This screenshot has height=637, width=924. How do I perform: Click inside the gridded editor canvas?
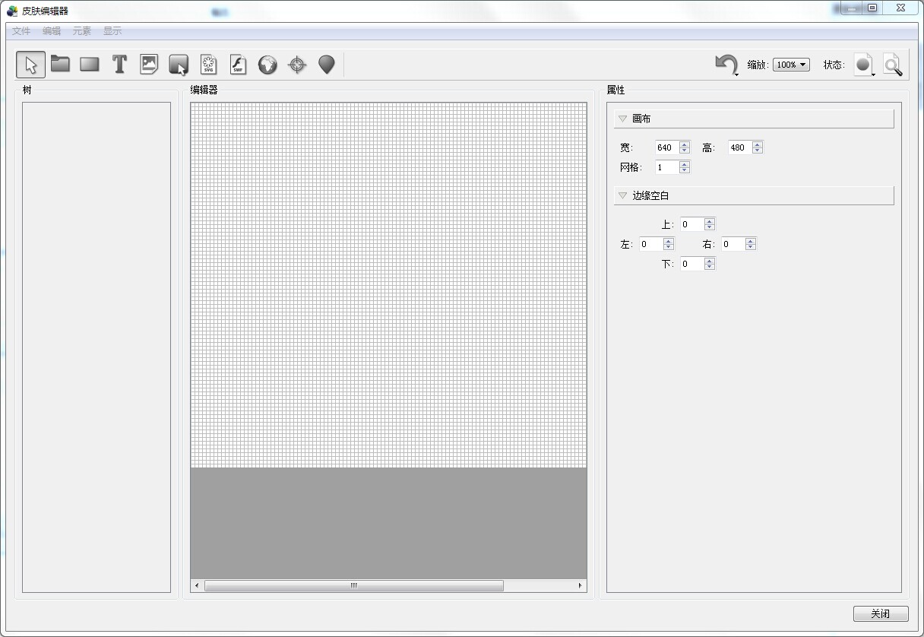point(388,285)
